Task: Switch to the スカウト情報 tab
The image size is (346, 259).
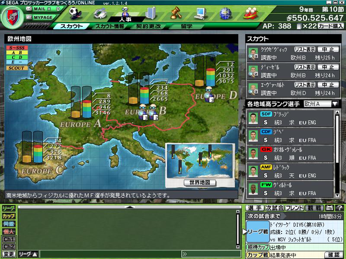Action: pos(109,26)
